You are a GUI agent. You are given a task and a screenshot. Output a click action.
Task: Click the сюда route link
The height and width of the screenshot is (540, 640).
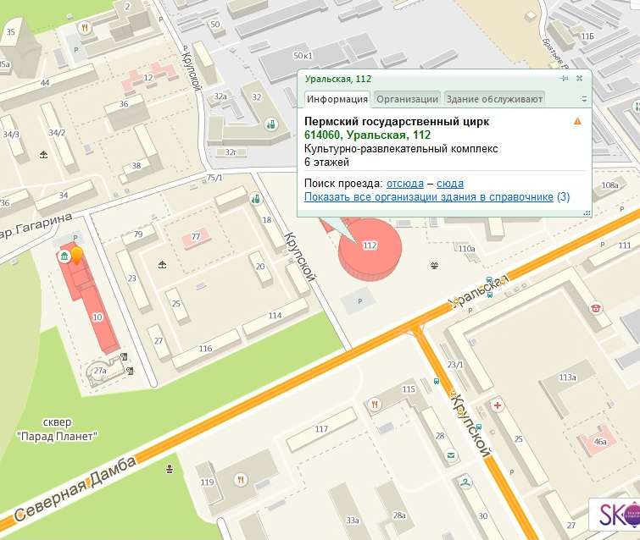(x=450, y=184)
